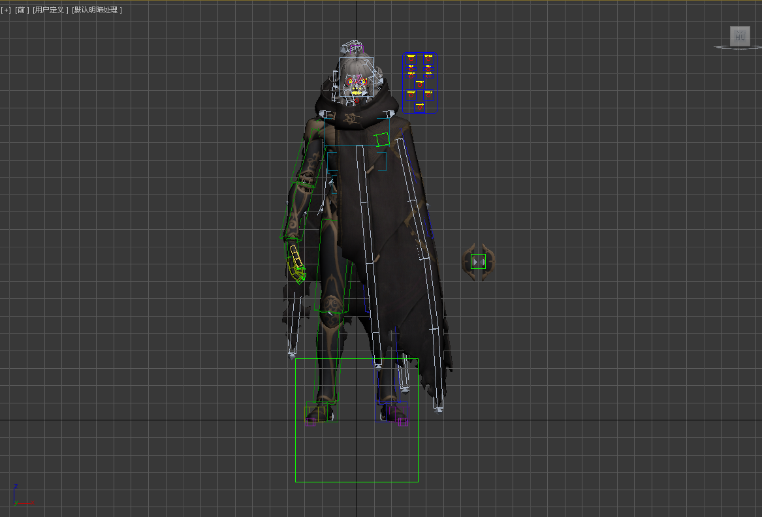Open the [前] view selection menu
762x517 pixels.
22,10
